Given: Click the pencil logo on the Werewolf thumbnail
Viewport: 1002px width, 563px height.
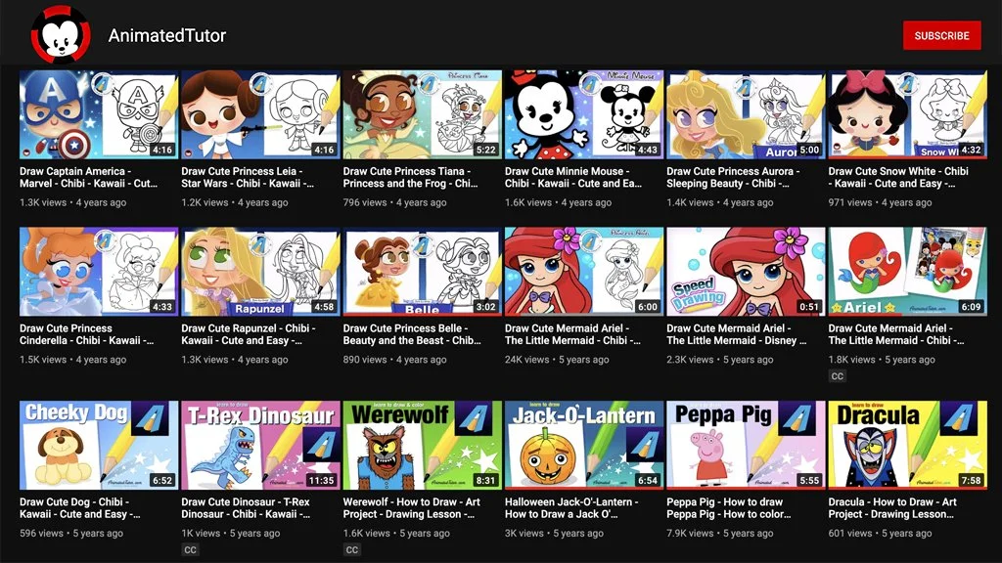Looking at the screenshot, I should click(x=473, y=418).
